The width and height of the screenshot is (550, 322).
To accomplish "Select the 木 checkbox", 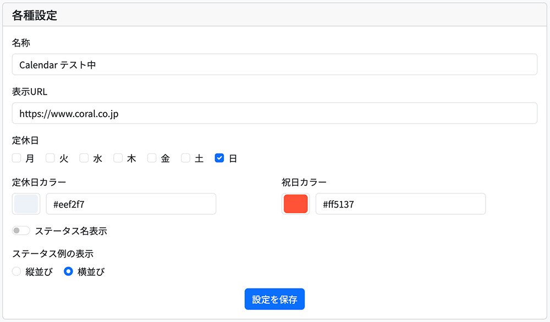I will tap(118, 158).
